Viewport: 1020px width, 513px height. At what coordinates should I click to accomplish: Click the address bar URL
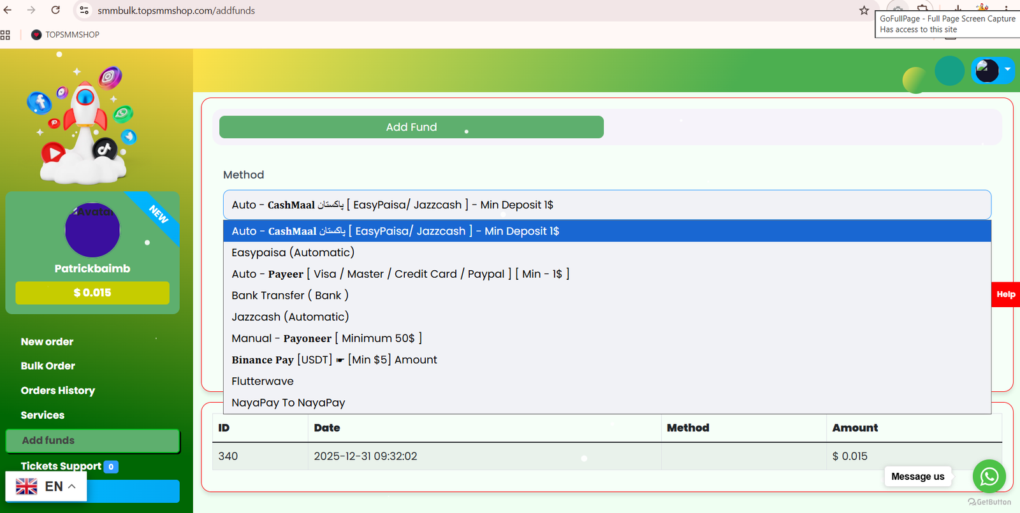pyautogui.click(x=176, y=10)
